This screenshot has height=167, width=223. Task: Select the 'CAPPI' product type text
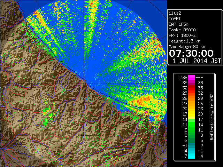click(x=175, y=19)
